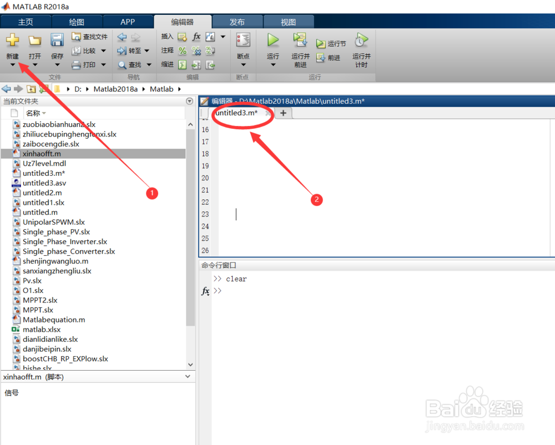555x445 pixels.
Task: Click the Advance (前进) button
Action: click(x=329, y=58)
